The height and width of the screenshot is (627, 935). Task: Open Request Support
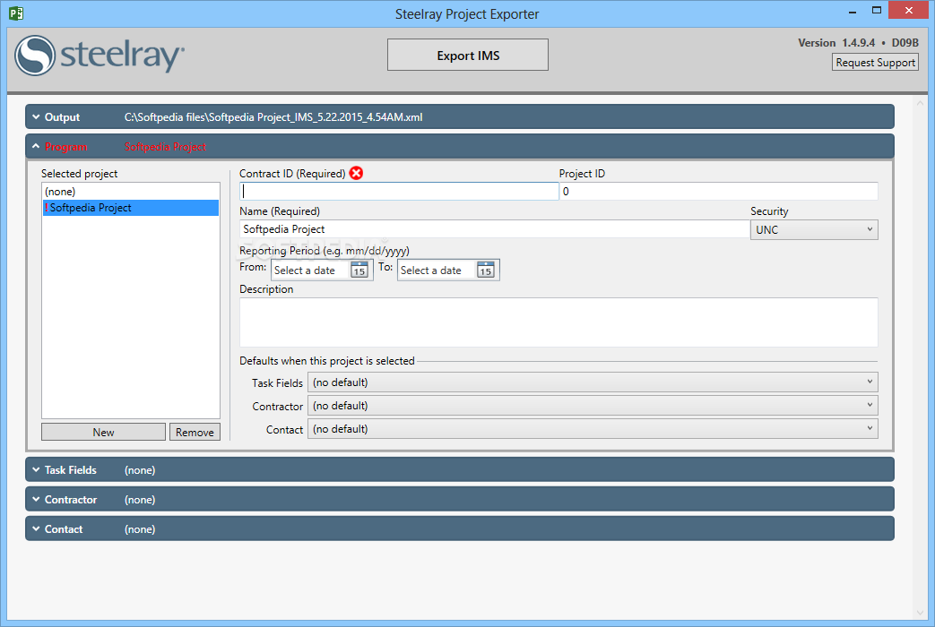875,62
